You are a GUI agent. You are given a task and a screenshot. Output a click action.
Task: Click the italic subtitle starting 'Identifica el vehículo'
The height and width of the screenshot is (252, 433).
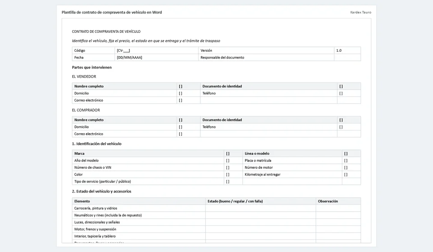[146, 41]
